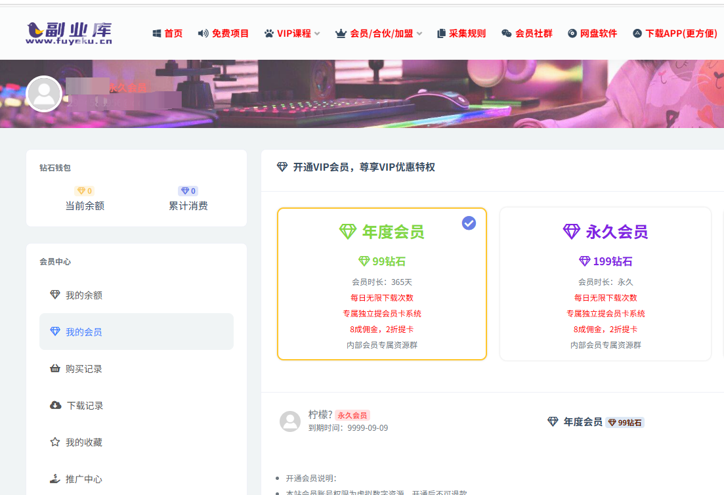The width and height of the screenshot is (724, 495).
Task: Click the cloud download icon next to 下载记录
Action: click(x=55, y=405)
